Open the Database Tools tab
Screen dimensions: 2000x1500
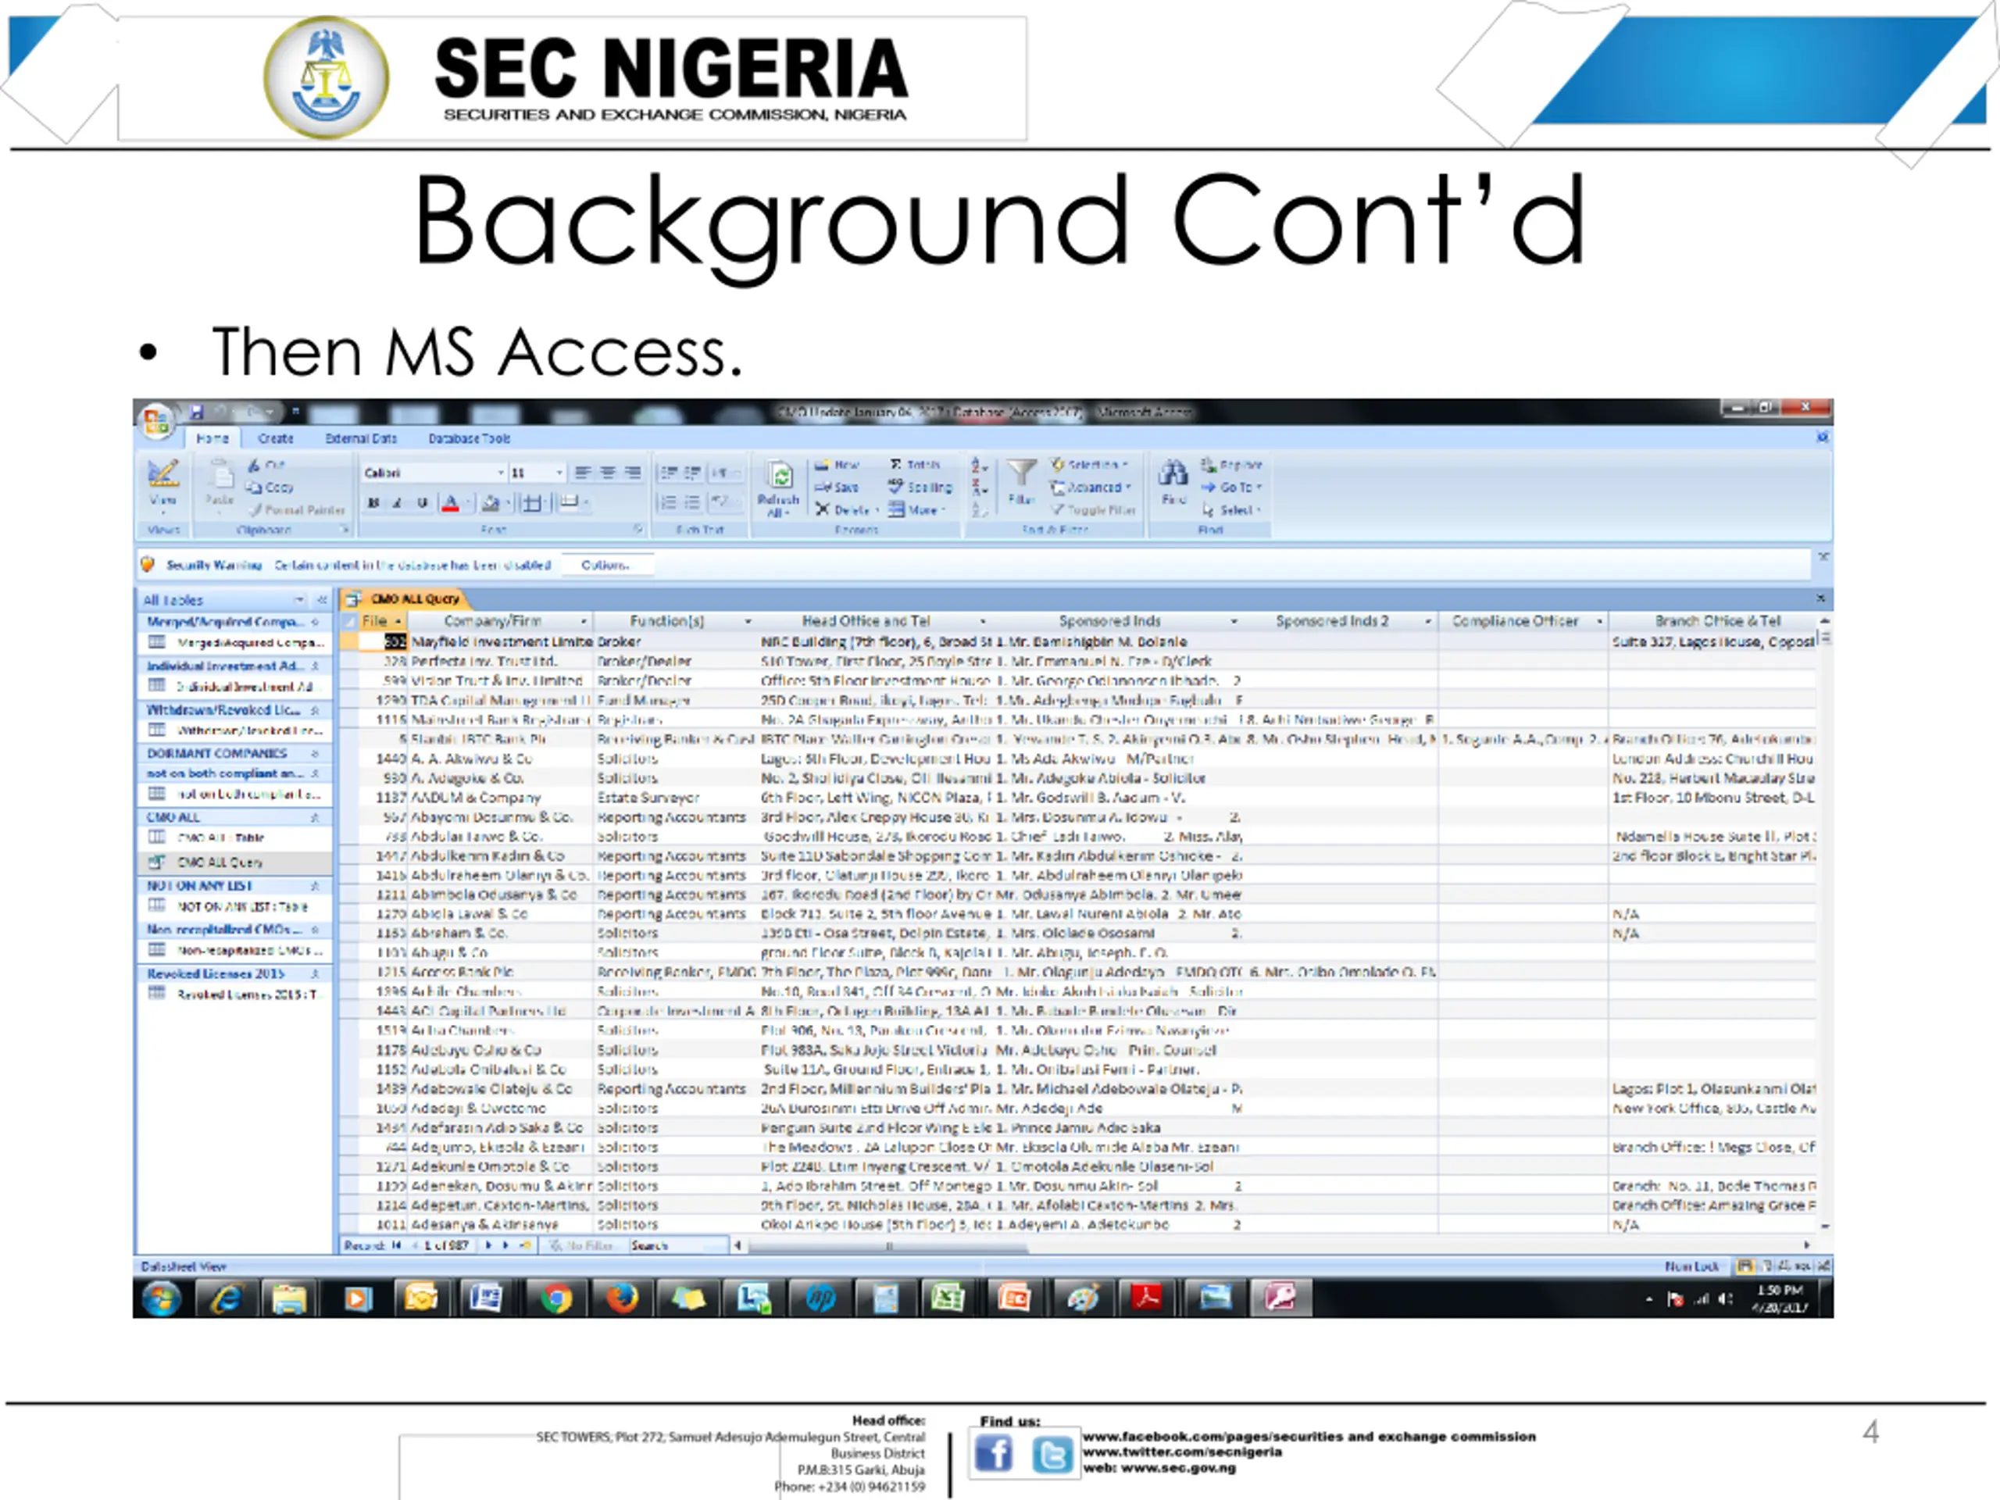[x=470, y=438]
